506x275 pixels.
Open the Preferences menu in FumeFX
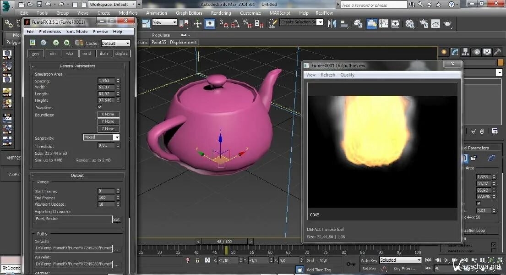[50, 31]
